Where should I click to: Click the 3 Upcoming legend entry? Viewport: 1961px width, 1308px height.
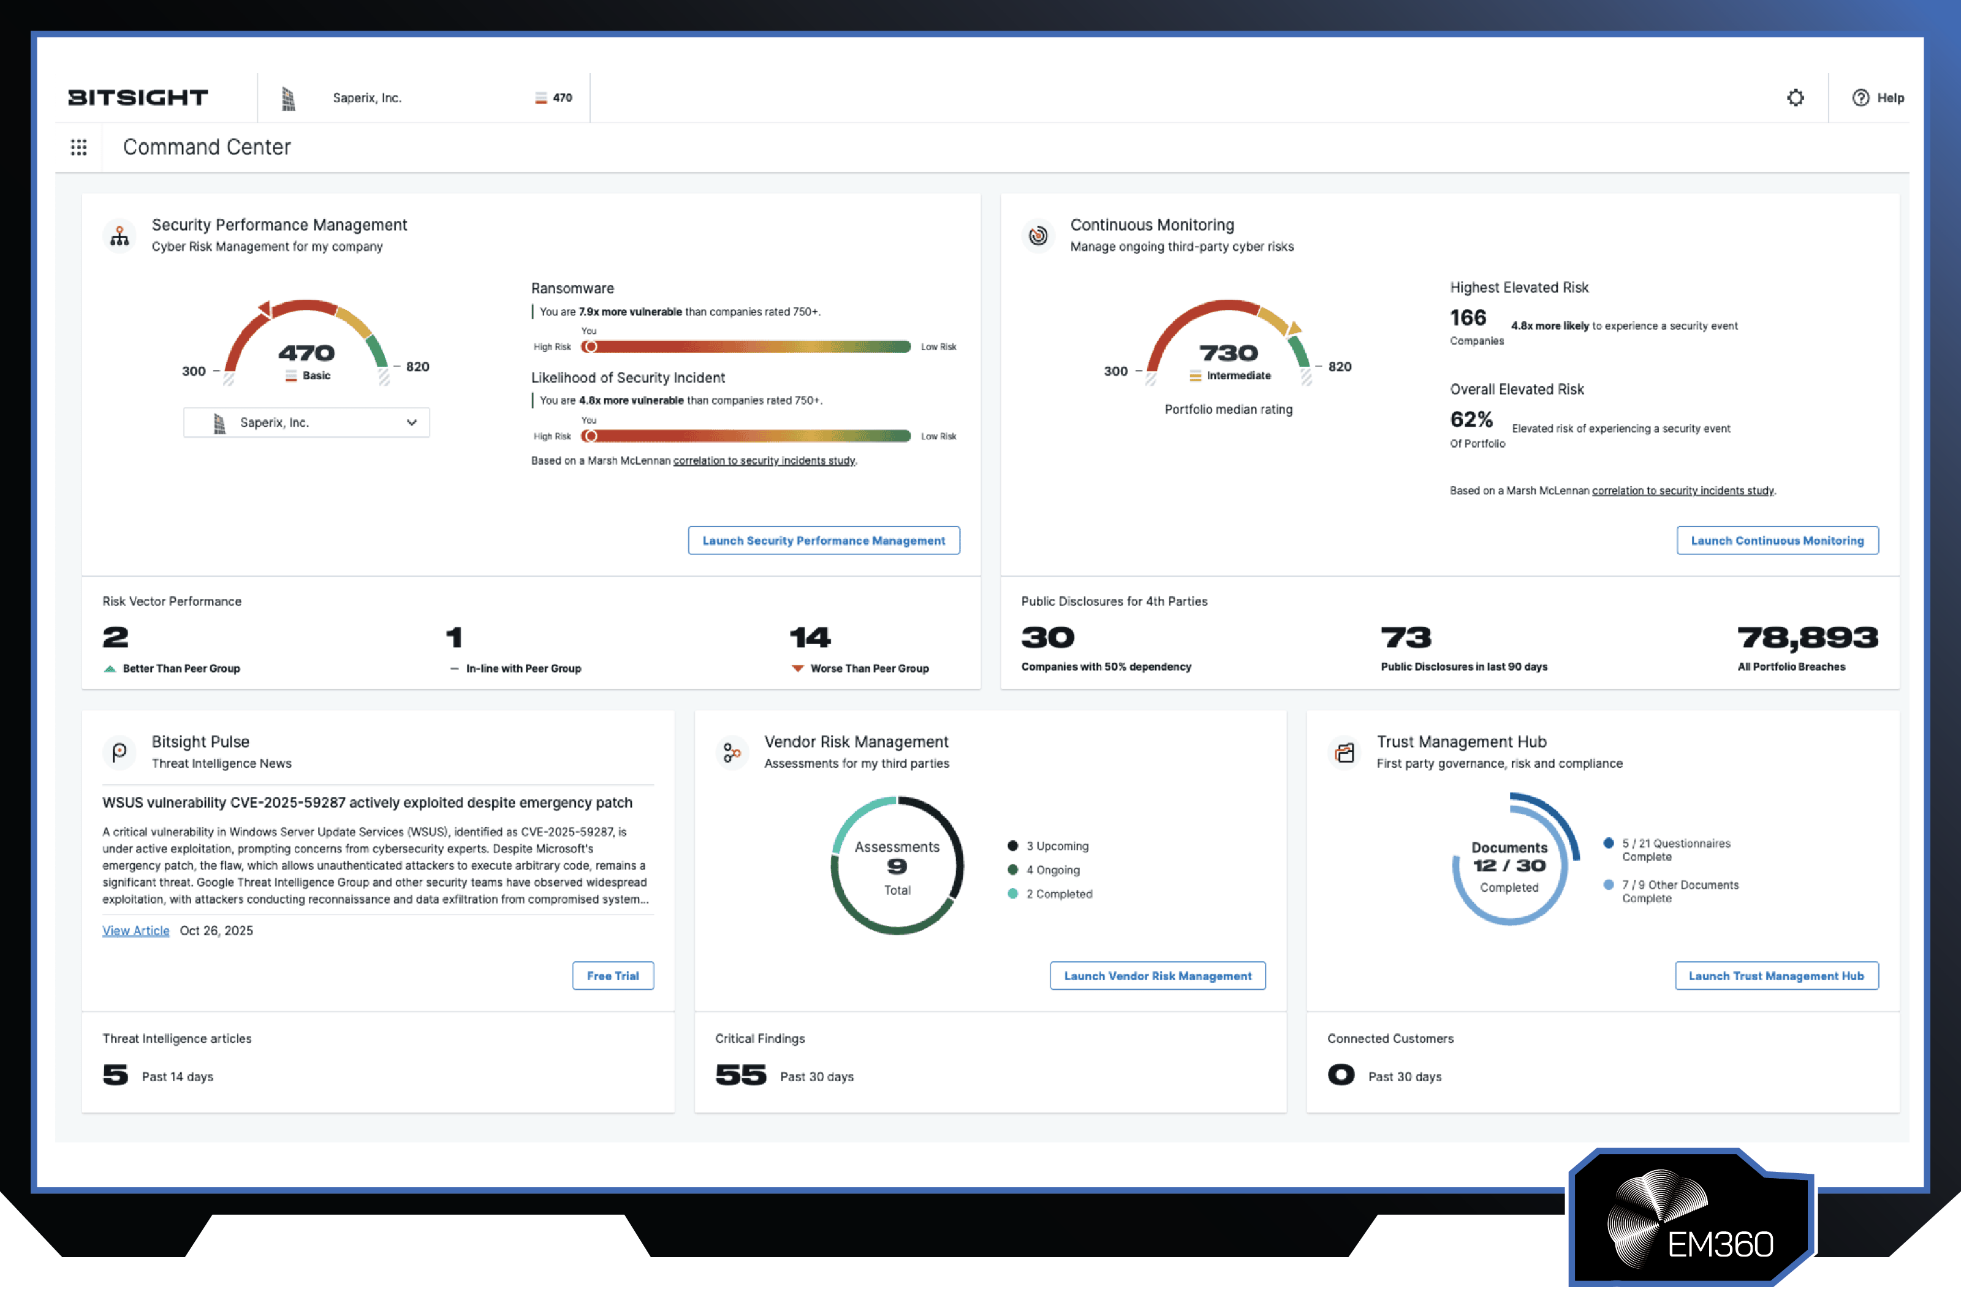(x=1048, y=846)
